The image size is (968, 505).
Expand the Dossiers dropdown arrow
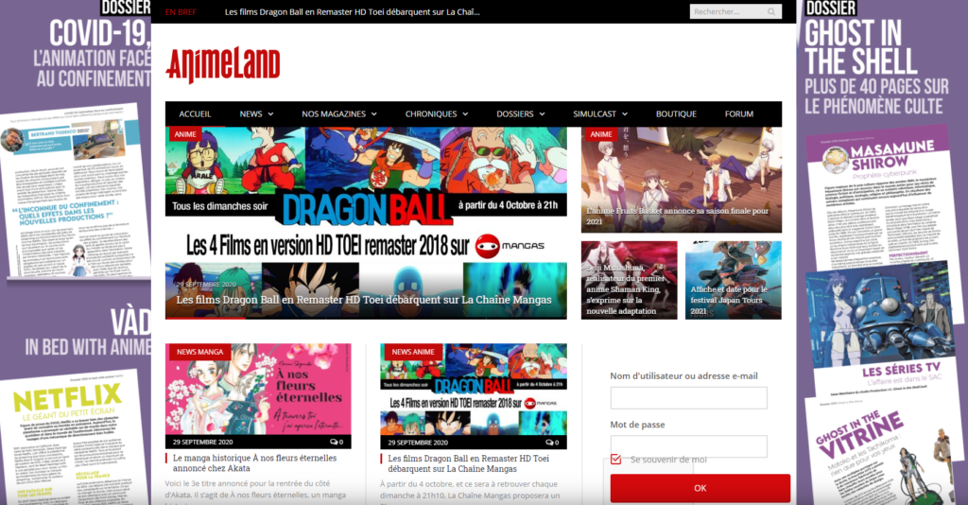pos(542,114)
